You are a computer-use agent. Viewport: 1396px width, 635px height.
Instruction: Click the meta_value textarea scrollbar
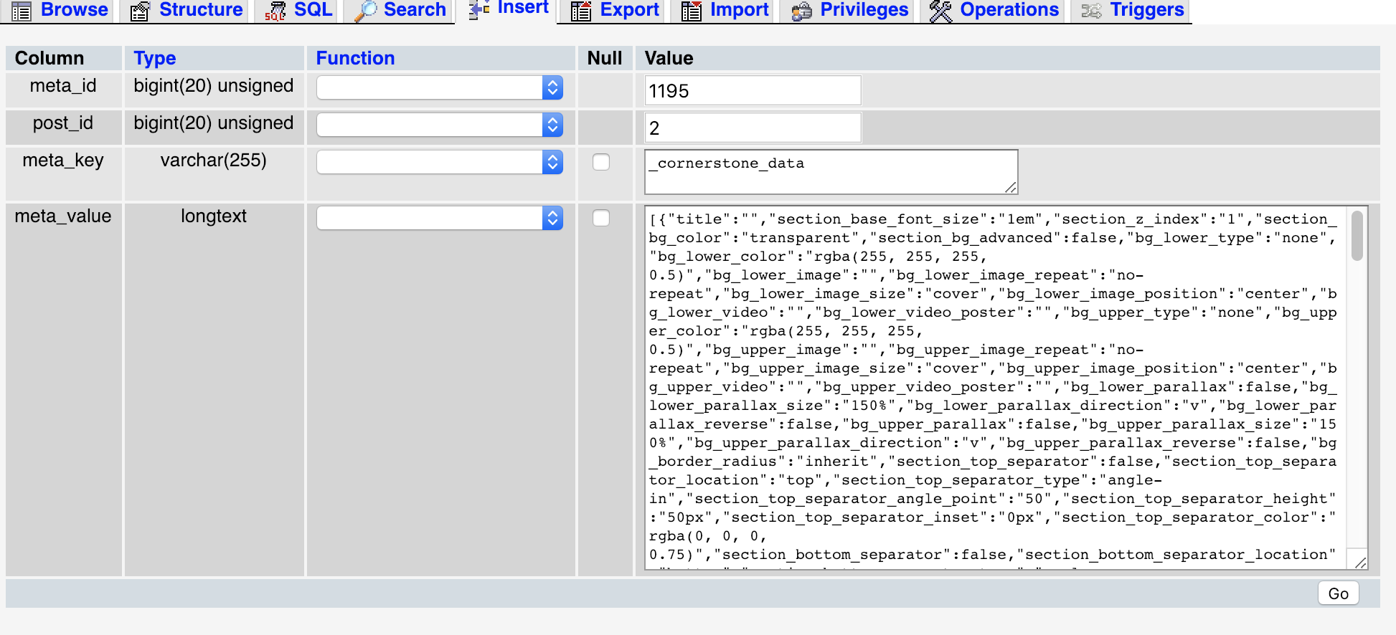[x=1357, y=387]
